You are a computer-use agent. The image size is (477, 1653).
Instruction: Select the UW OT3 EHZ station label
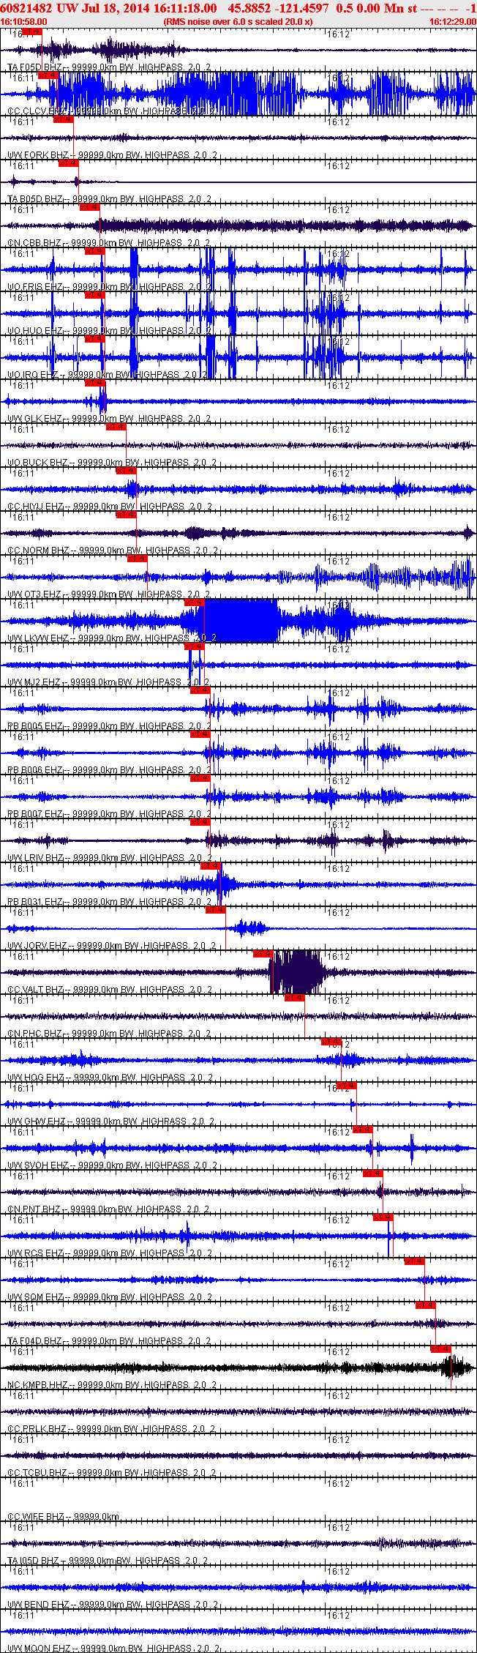coord(35,594)
